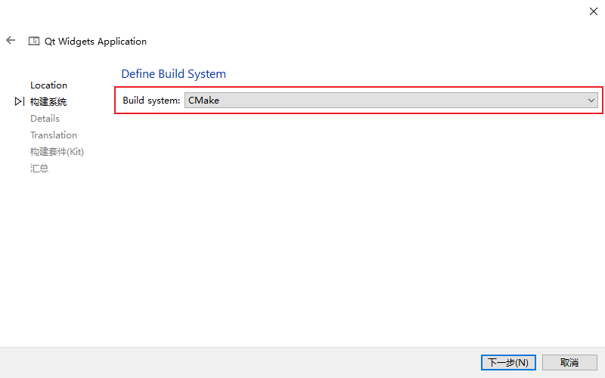Click the back arrow icon
Image resolution: width=605 pixels, height=378 pixels.
point(11,41)
